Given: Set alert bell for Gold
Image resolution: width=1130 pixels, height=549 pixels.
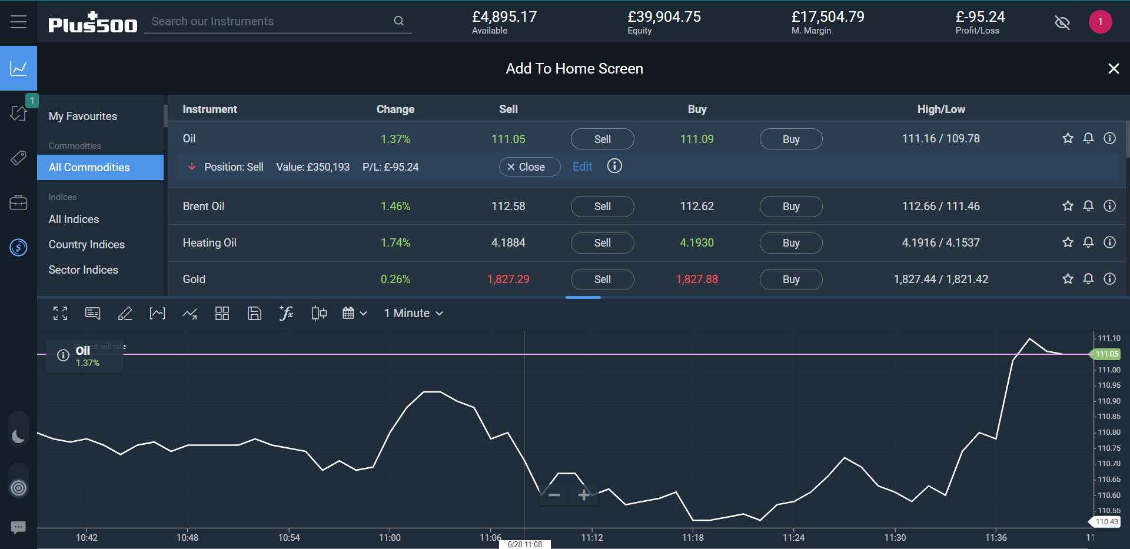Looking at the screenshot, I should pos(1088,279).
